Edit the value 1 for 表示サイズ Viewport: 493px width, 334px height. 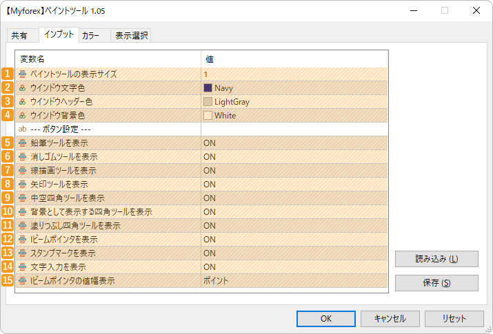(294, 74)
